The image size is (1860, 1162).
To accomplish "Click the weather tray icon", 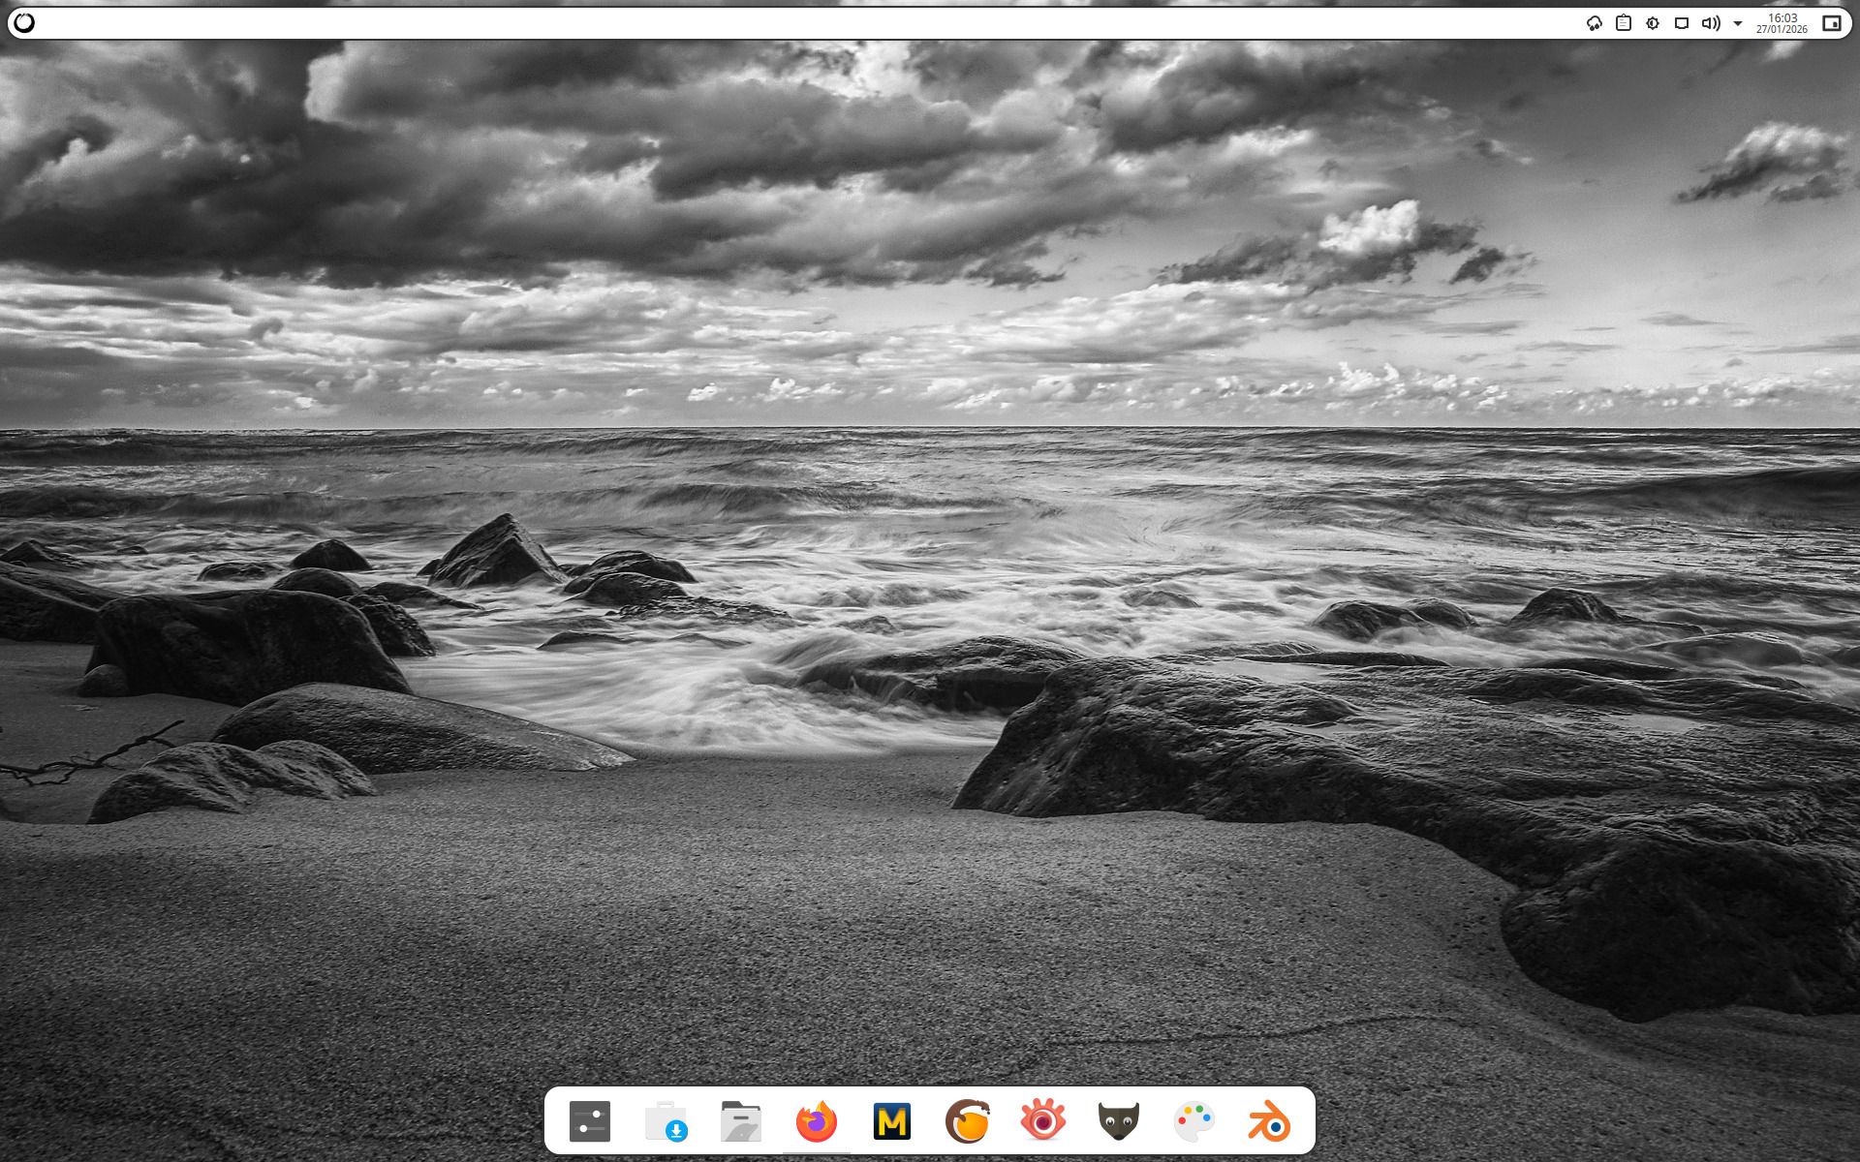I will click(x=1595, y=23).
